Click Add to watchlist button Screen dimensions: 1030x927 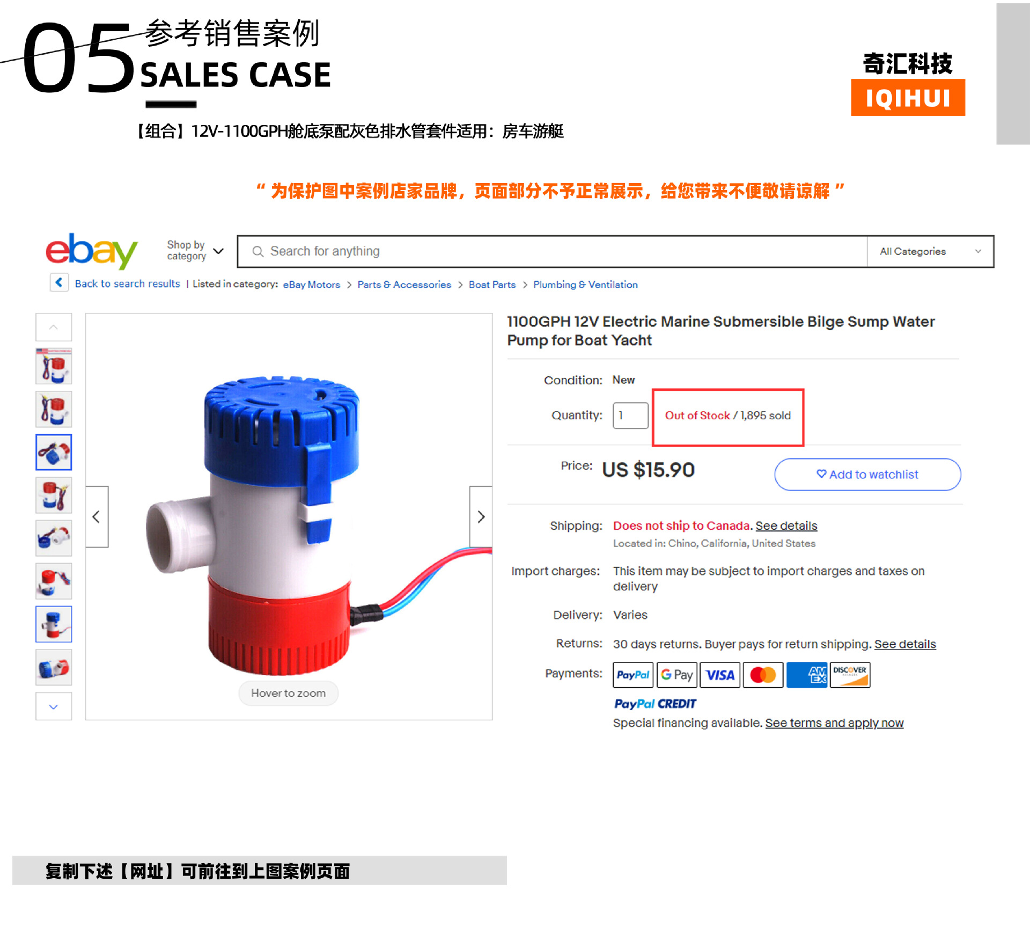tap(867, 475)
